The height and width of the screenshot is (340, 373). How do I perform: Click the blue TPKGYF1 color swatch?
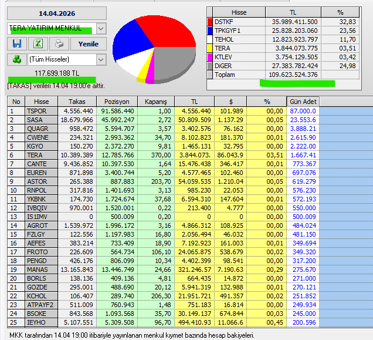pos(210,31)
